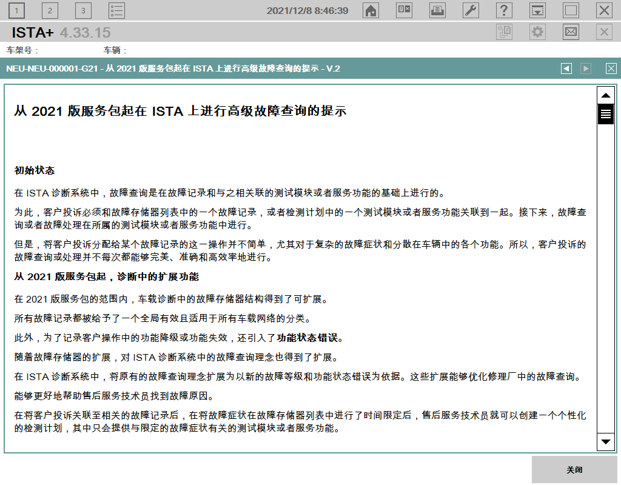Click the date and time display
Viewport: 621px width, 485px height.
tap(307, 11)
